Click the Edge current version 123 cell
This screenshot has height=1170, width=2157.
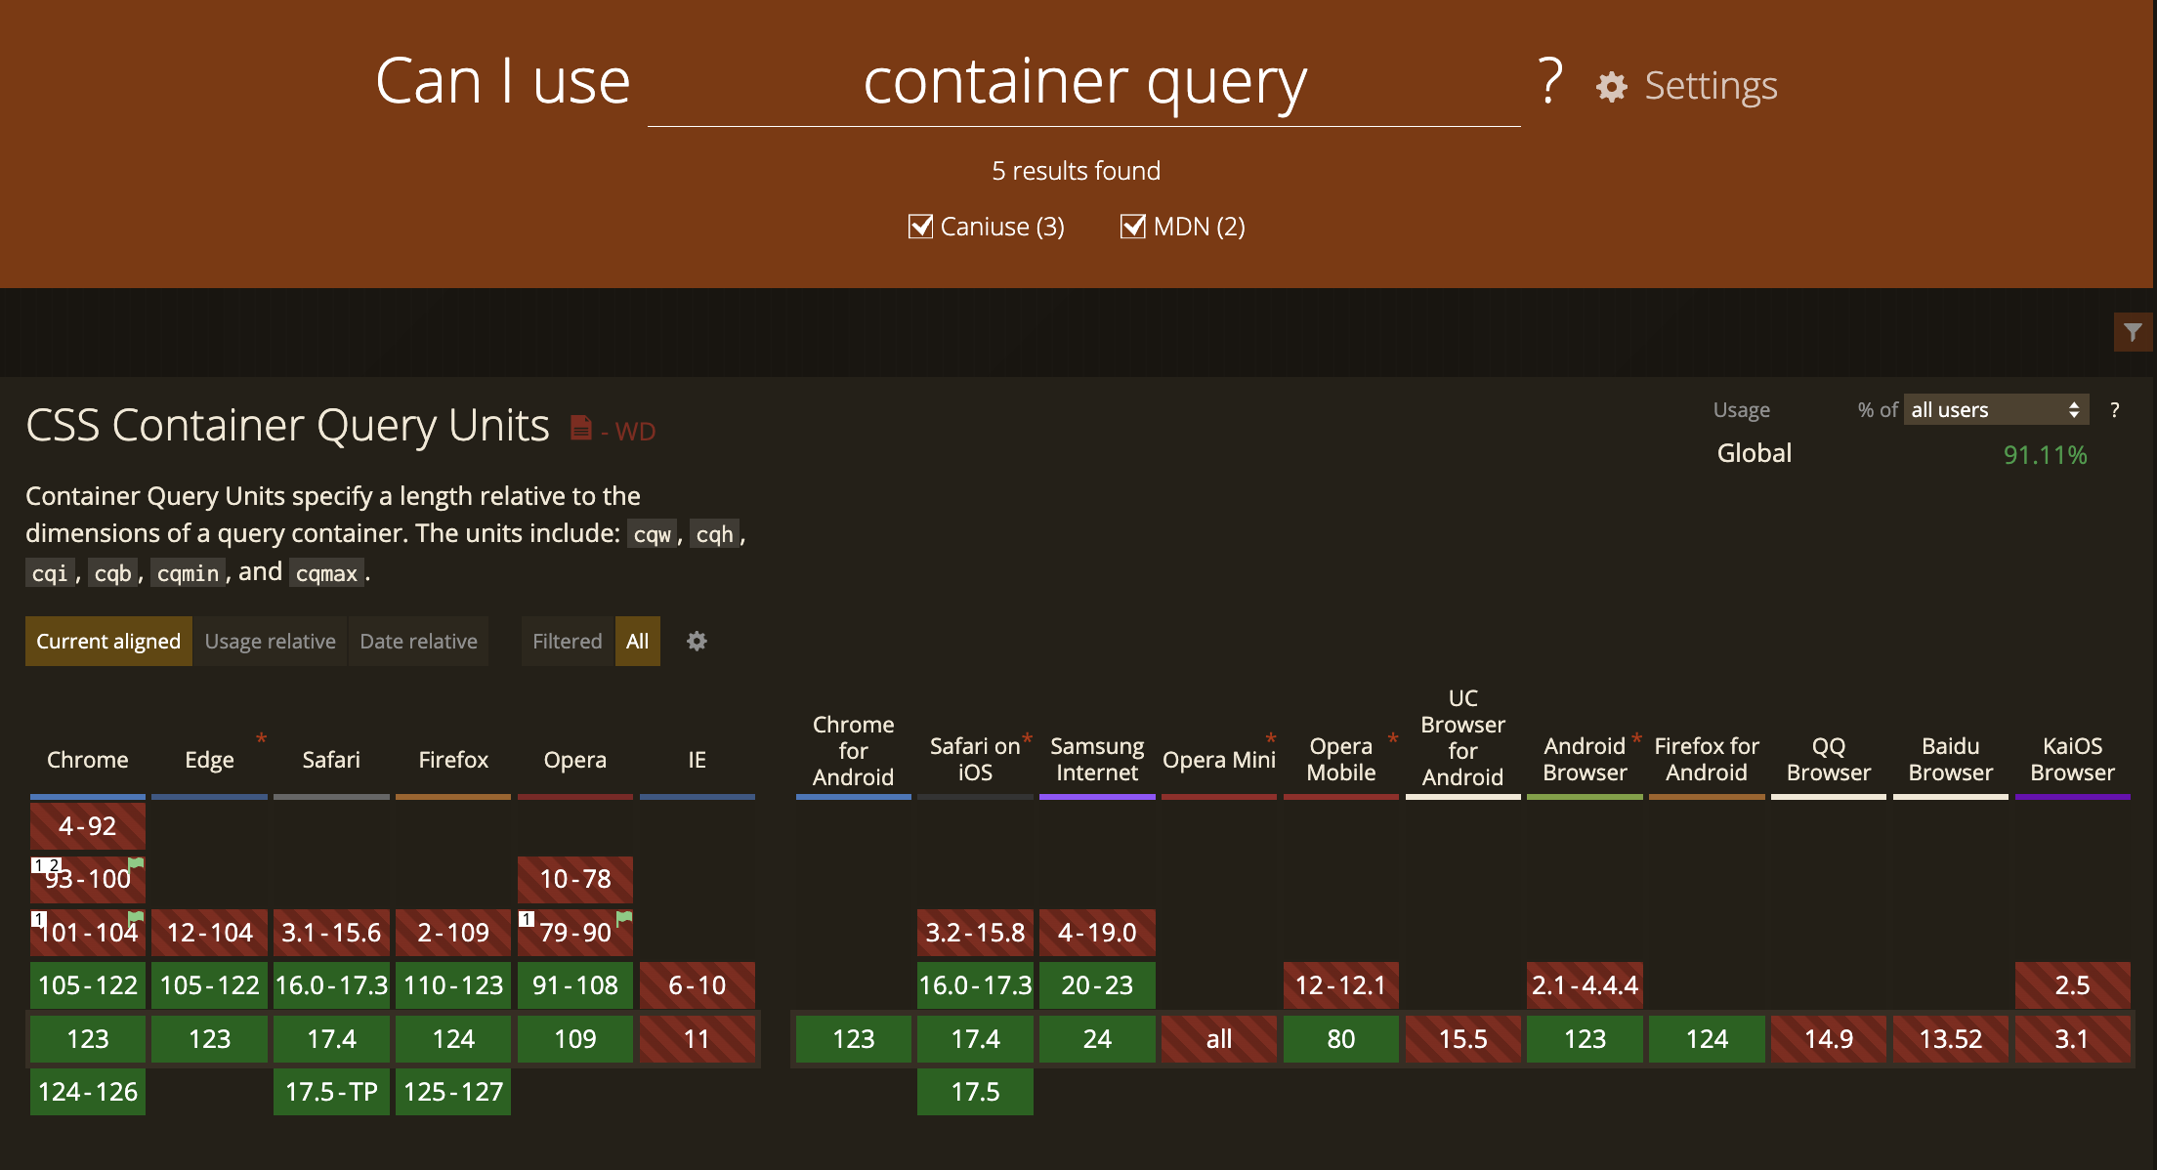[x=210, y=1039]
